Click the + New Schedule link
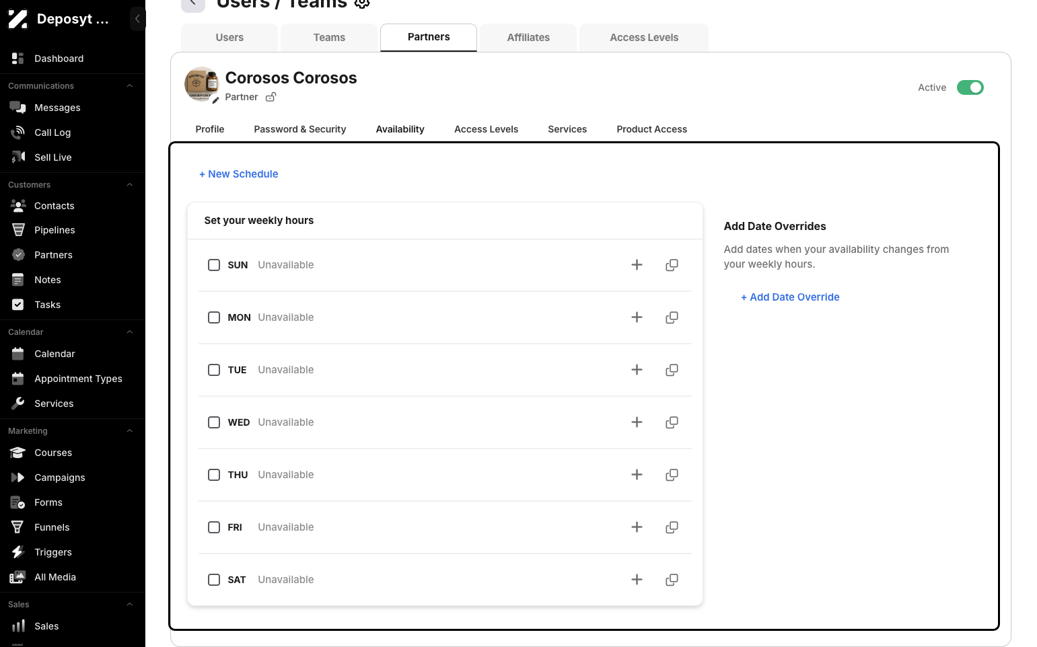This screenshot has width=1037, height=647. (x=239, y=174)
